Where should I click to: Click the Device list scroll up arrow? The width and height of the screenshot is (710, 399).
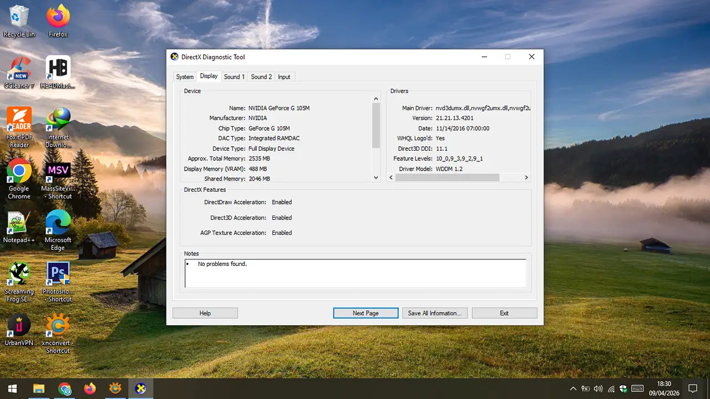(x=376, y=99)
